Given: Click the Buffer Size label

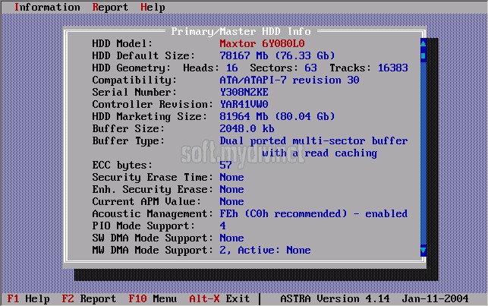Looking at the screenshot, I should 128,128.
